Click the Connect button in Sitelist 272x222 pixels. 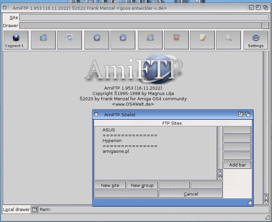(126, 194)
